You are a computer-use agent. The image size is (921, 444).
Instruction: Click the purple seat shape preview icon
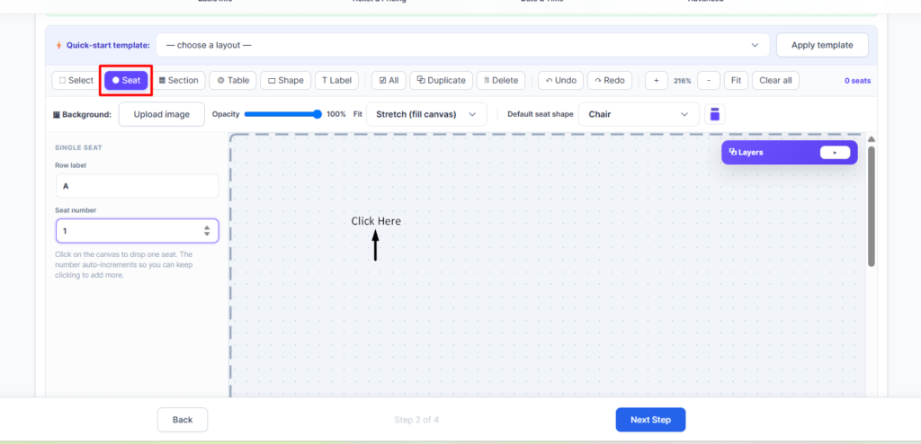pyautogui.click(x=715, y=114)
